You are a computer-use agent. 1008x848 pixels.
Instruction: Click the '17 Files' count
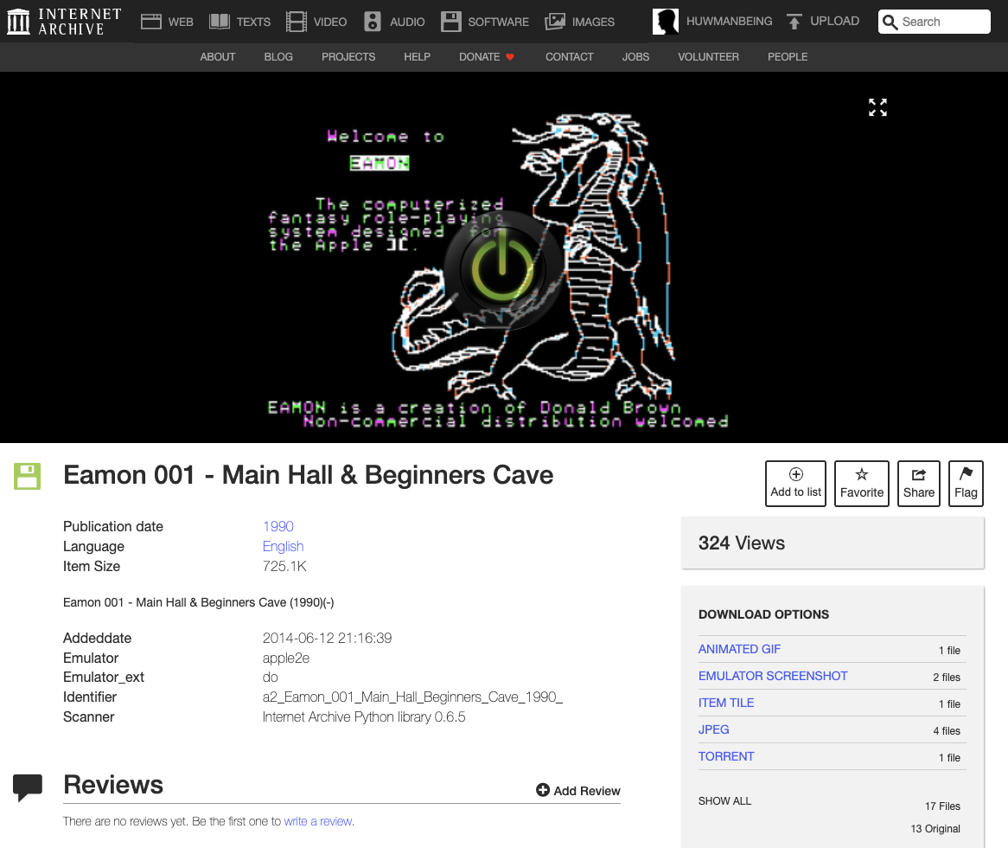pyautogui.click(x=942, y=806)
